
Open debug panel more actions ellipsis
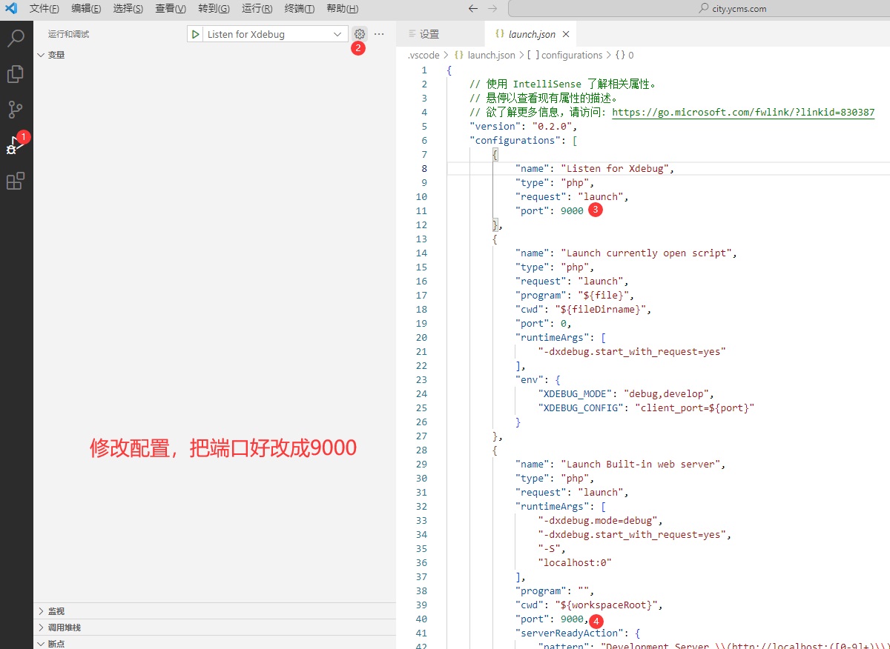click(379, 34)
